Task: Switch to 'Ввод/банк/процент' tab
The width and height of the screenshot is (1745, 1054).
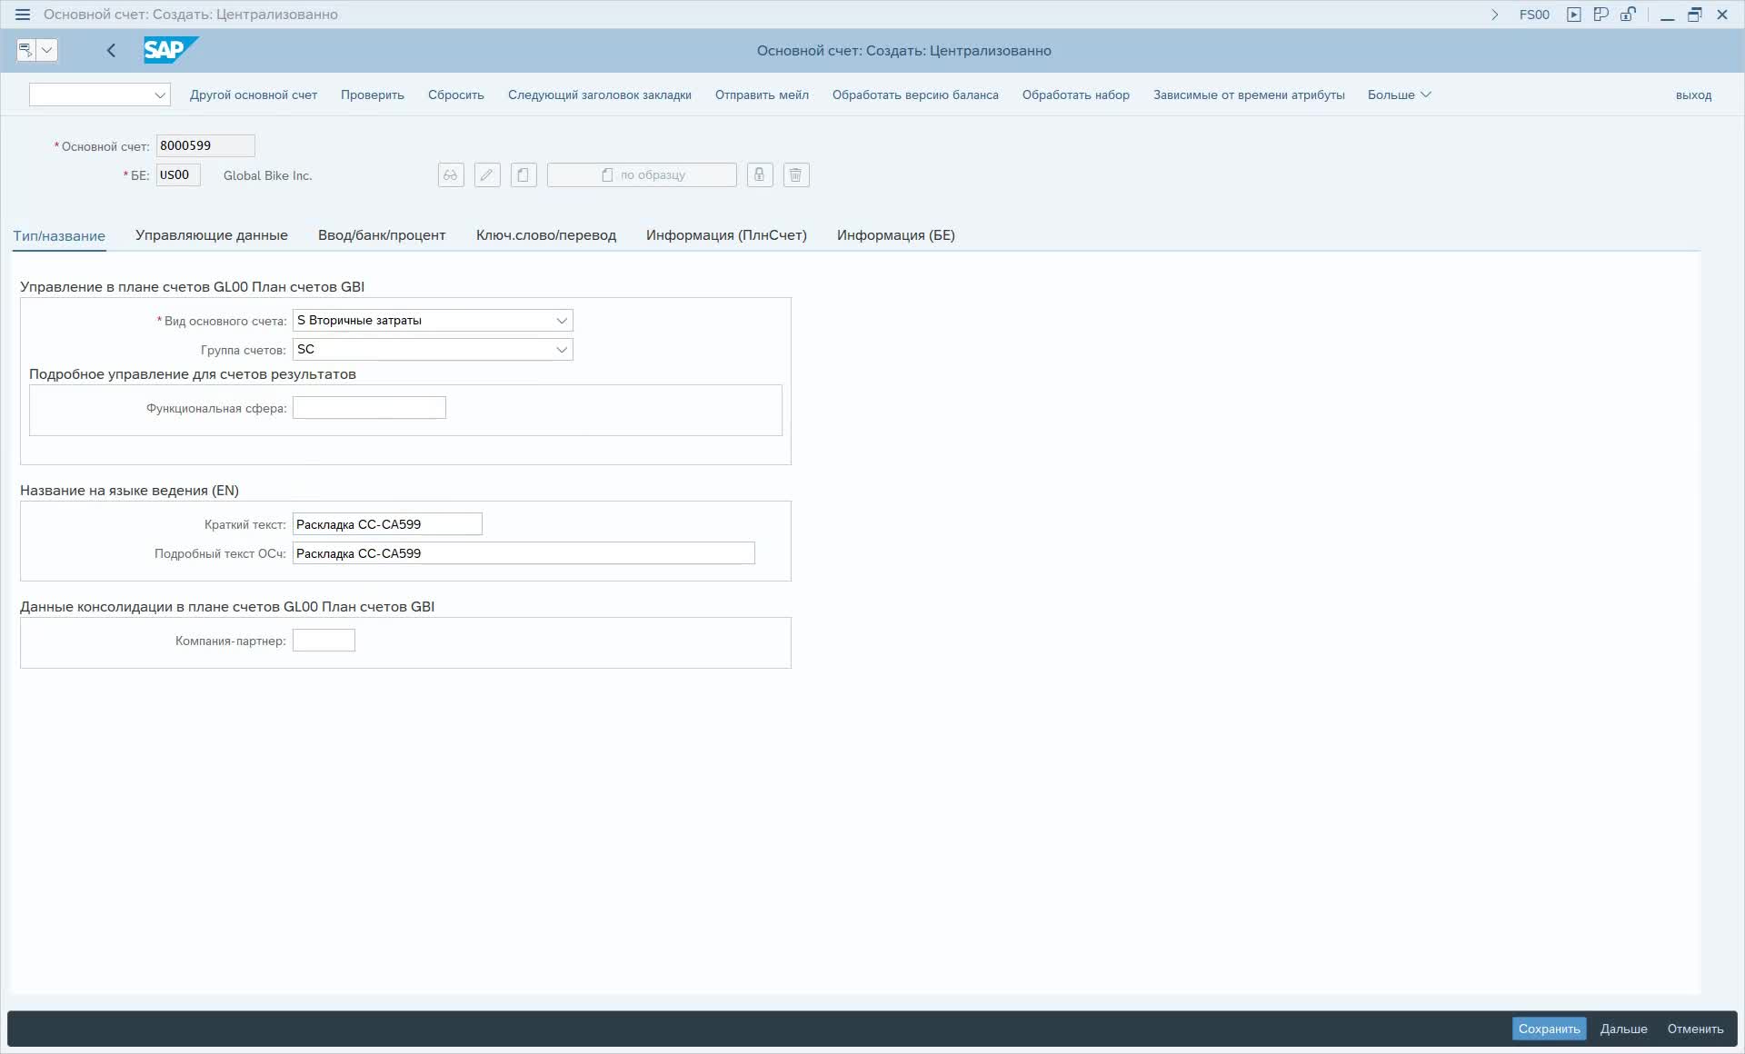Action: pyautogui.click(x=382, y=235)
